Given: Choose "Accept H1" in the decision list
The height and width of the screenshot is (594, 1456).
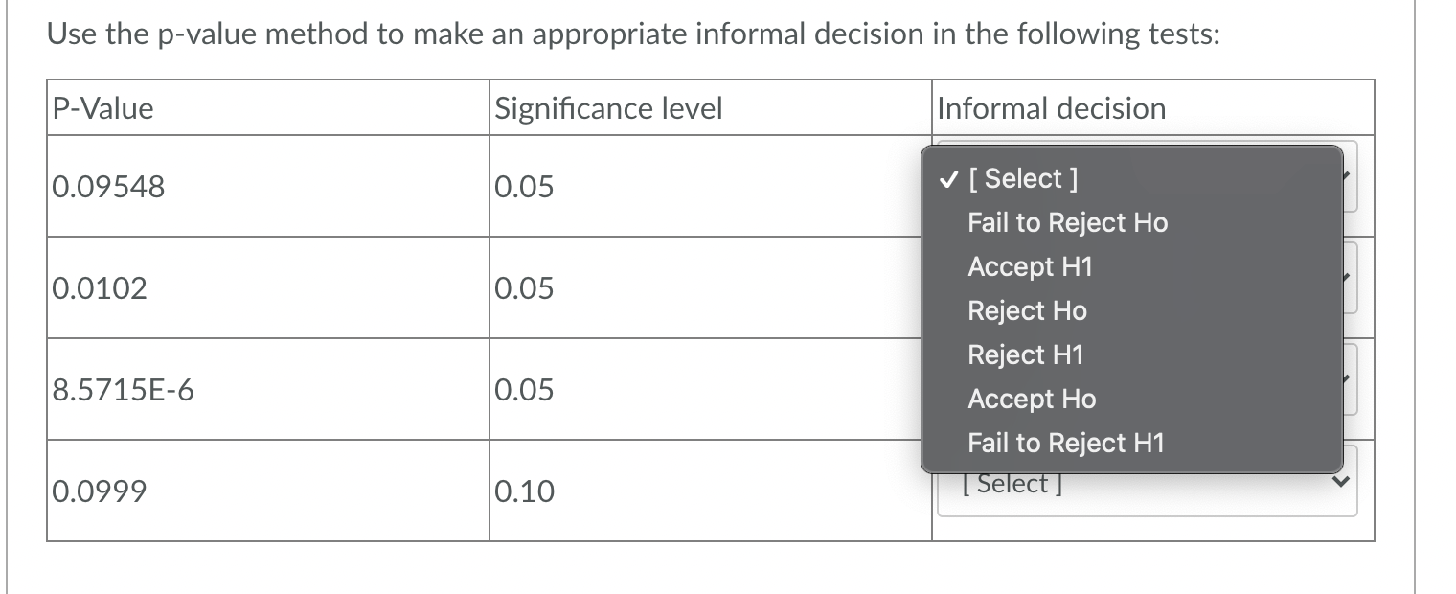Looking at the screenshot, I should tap(1030, 266).
